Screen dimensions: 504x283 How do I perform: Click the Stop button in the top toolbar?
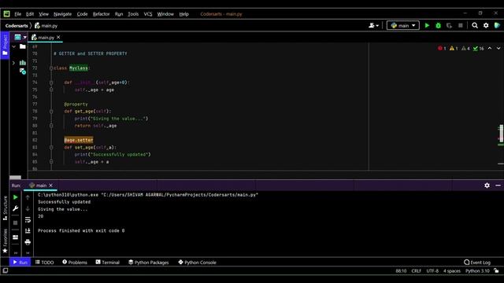[460, 25]
